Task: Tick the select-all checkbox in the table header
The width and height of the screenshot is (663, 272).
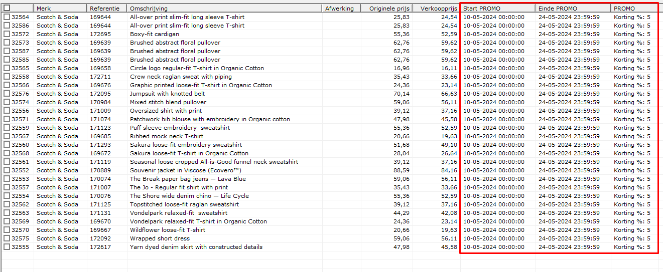Action: 7,8
